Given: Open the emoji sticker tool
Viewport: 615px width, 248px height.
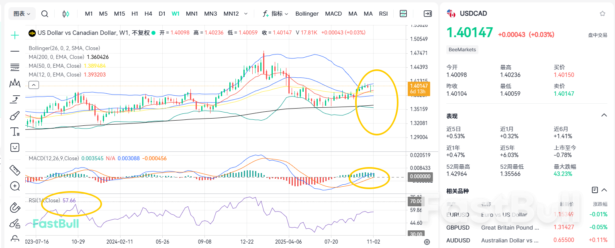Looking at the screenshot, I should pyautogui.click(x=14, y=147).
